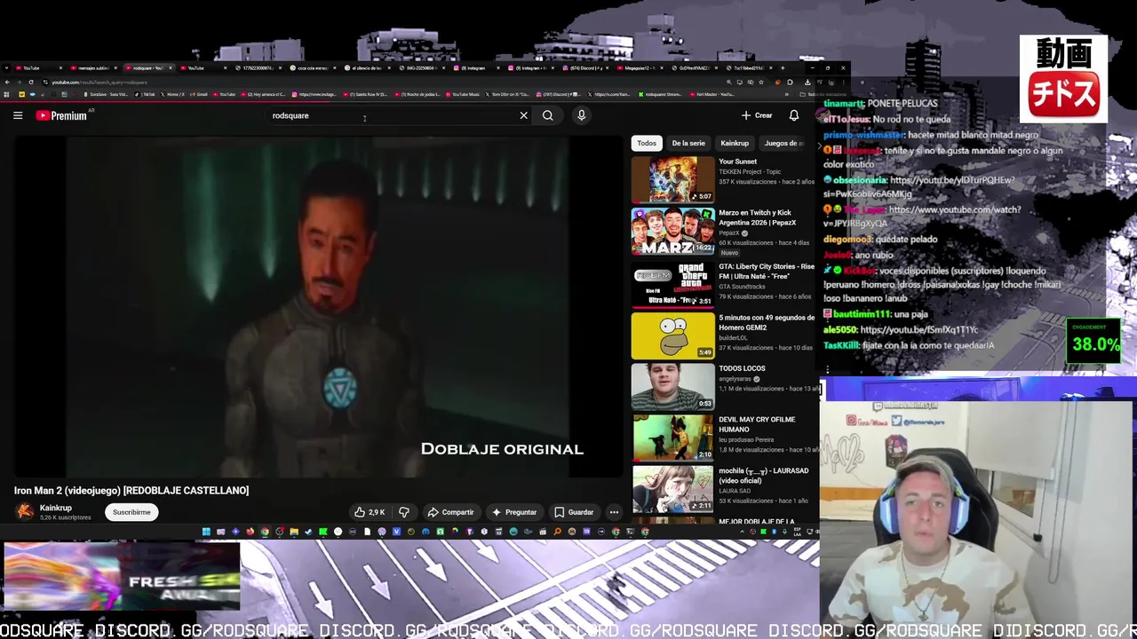Select the De la serie chip
This screenshot has height=639, width=1137.
click(x=688, y=143)
